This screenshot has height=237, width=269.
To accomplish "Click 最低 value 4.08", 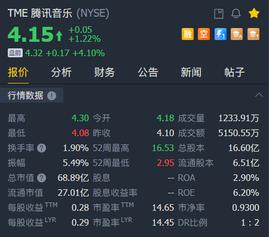I will pos(80,133).
